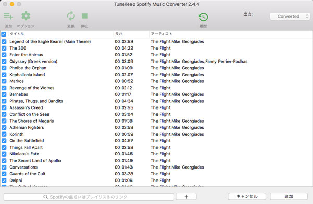The image size is (313, 204).
Task: Click the title 'Odyssey (Greek version)'
Action: pos(33,61)
